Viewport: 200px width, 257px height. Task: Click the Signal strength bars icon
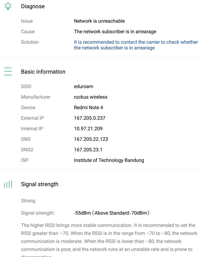[8, 184]
